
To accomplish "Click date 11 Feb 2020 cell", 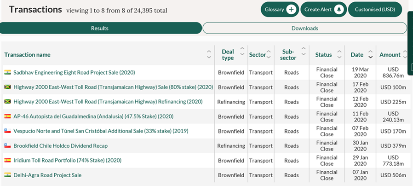I will pyautogui.click(x=360, y=116).
